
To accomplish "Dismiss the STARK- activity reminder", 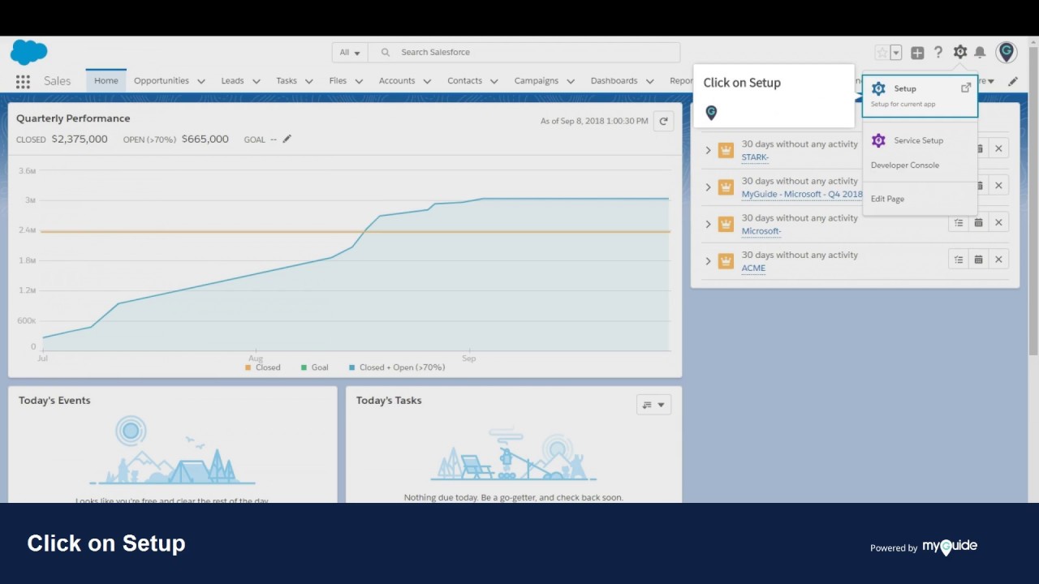I will (x=998, y=148).
